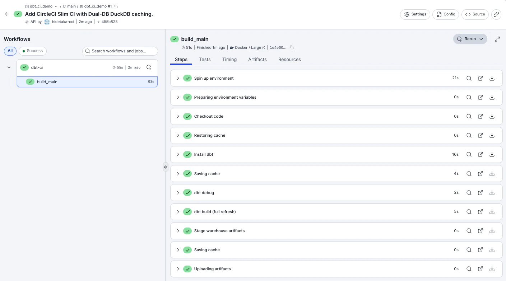
Task: Switch to the Steps tab
Action: pyautogui.click(x=181, y=60)
